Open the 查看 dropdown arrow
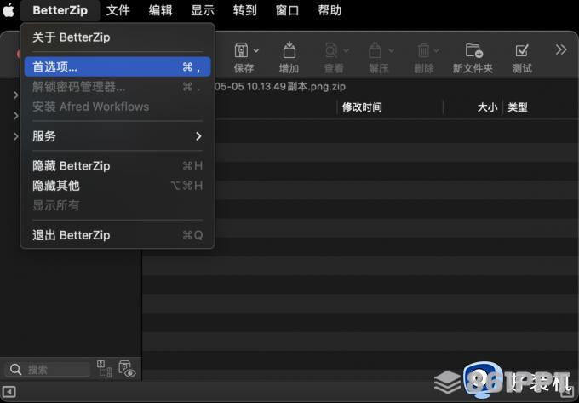Image resolution: width=579 pixels, height=403 pixels. 347,50
